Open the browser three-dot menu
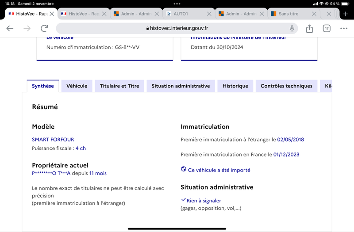354x232 pixels. (x=344, y=28)
